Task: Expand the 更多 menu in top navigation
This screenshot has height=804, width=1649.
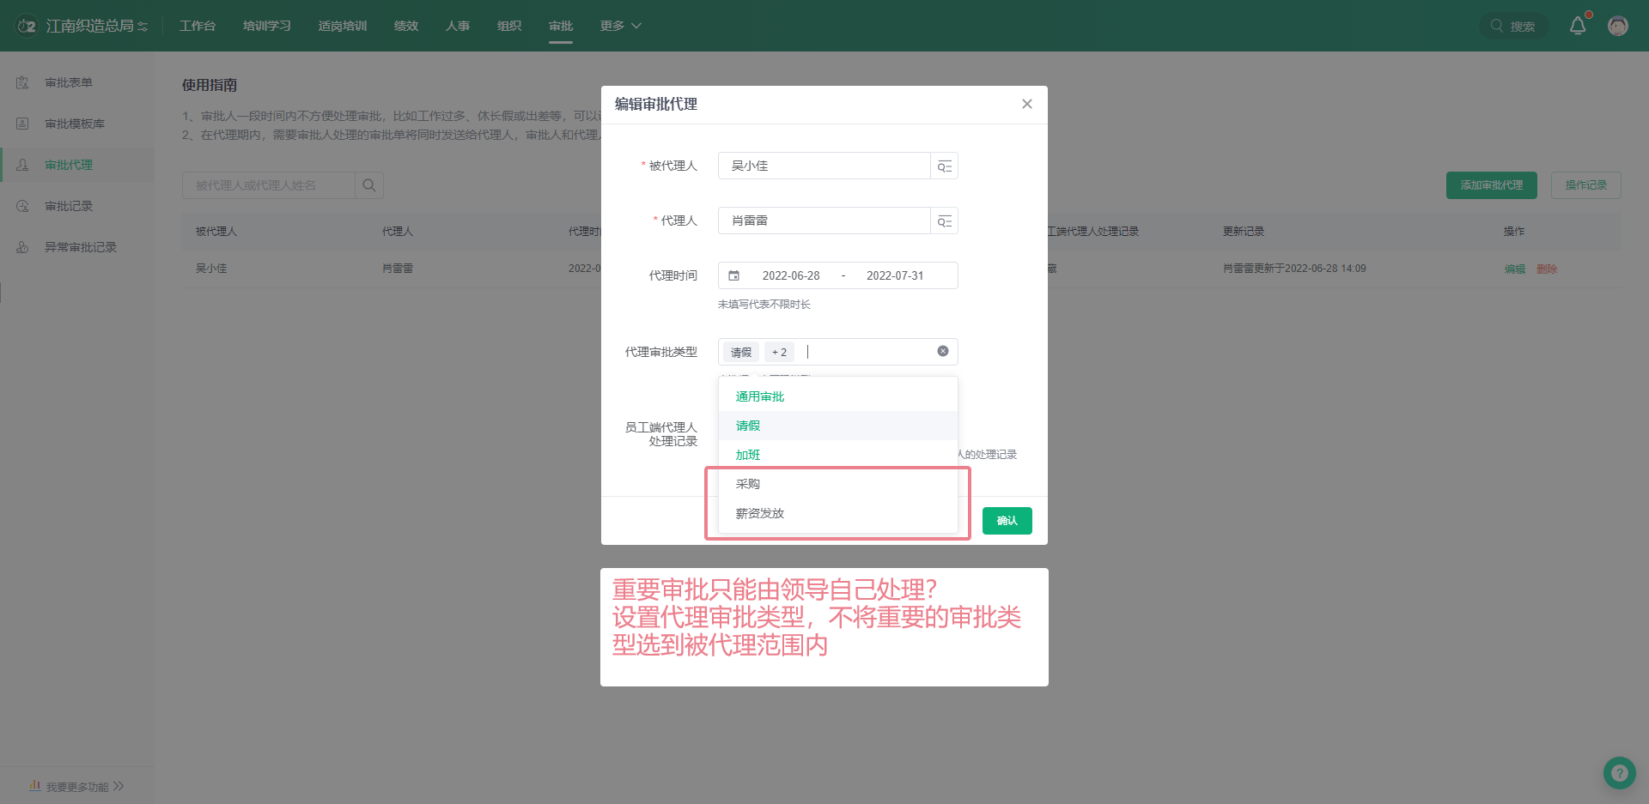Action: point(620,26)
